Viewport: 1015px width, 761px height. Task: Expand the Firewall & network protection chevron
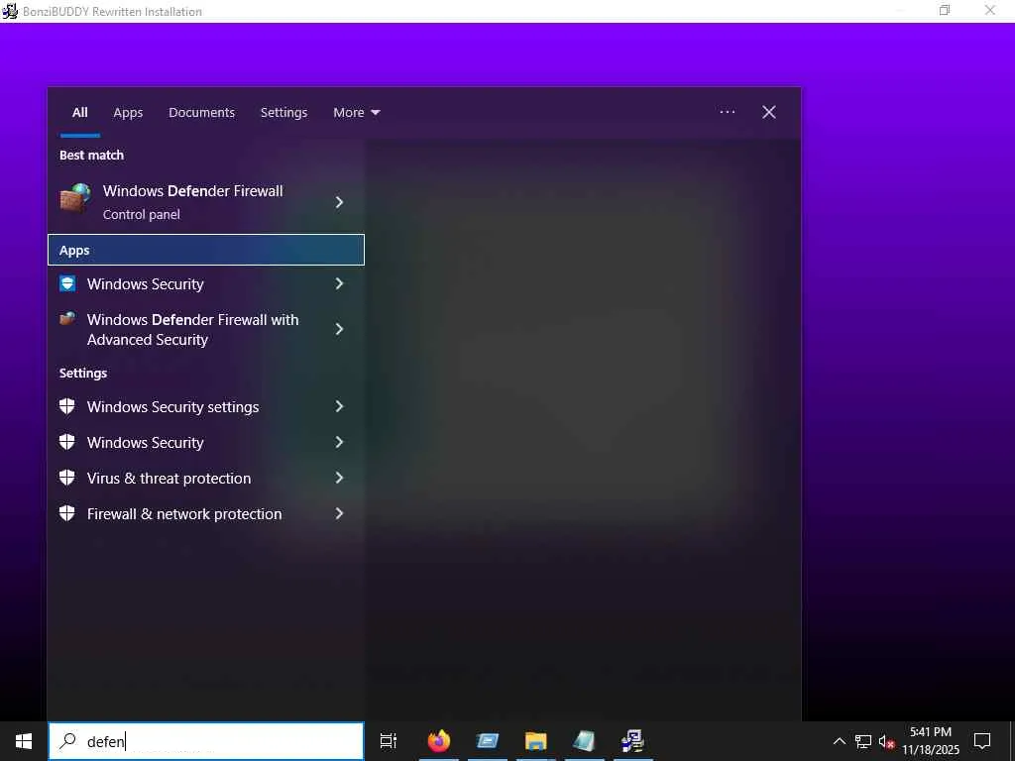pyautogui.click(x=339, y=513)
